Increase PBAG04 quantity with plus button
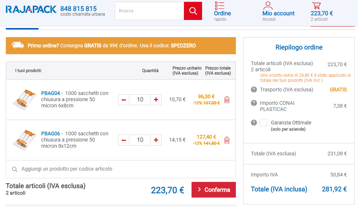 pyautogui.click(x=156, y=100)
